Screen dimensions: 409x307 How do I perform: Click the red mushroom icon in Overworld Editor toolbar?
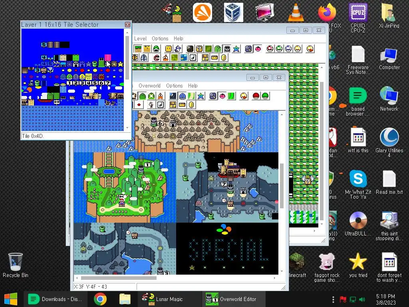pyautogui.click(x=256, y=96)
